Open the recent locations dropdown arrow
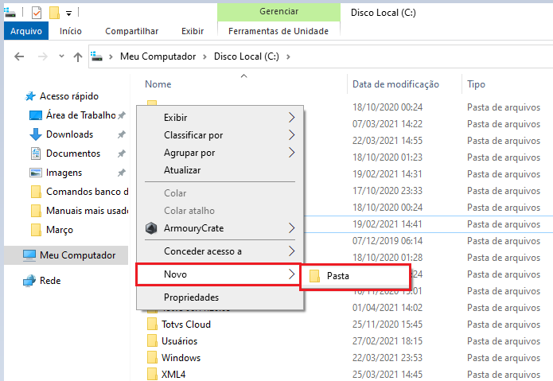 point(61,56)
